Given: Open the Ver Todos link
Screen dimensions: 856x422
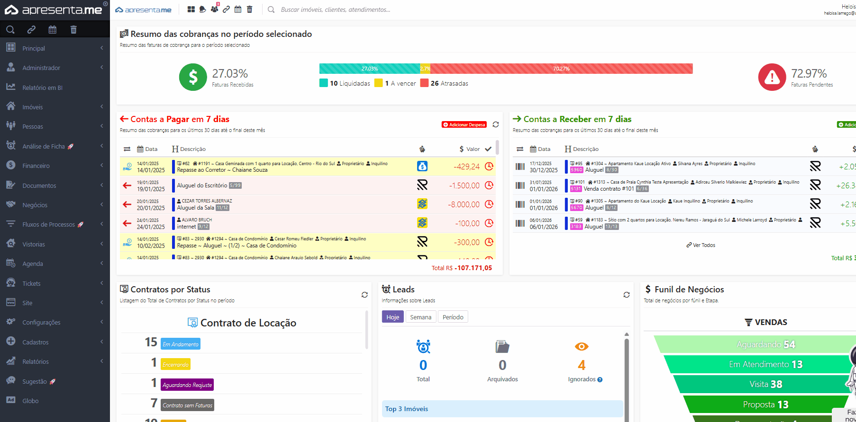Looking at the screenshot, I should 701,245.
